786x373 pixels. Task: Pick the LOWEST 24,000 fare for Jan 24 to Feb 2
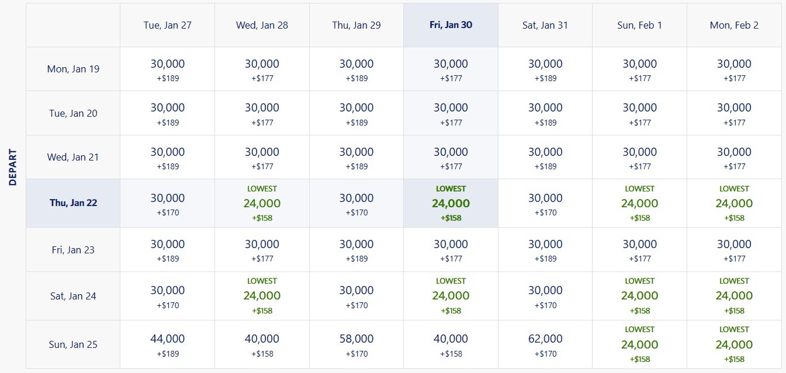(x=733, y=295)
